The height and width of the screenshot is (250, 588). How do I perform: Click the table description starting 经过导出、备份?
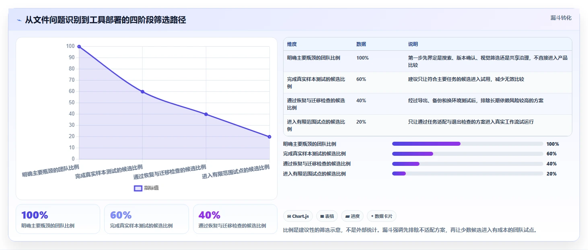tap(476, 101)
